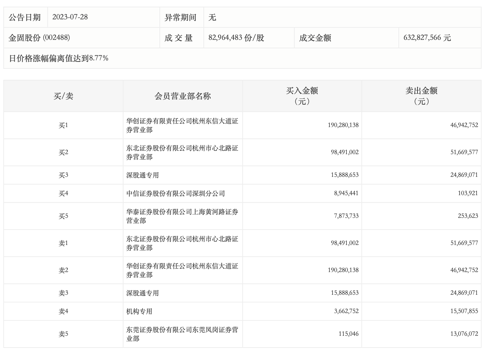Screen dimensions: 486x353
Task: Click the 会员营业部名称 column header
Action: point(183,96)
